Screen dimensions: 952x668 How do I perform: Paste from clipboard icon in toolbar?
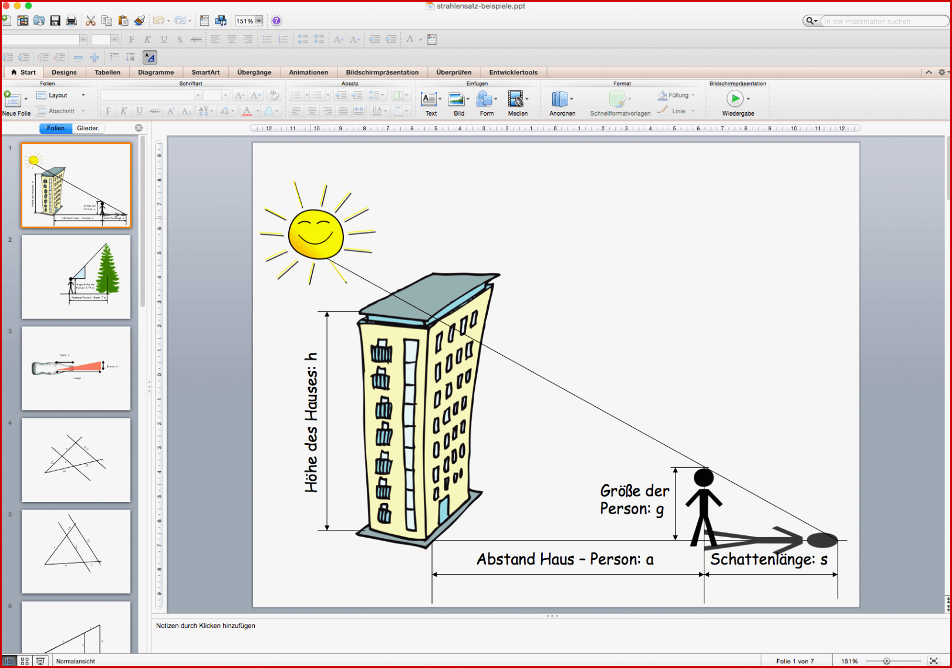(x=123, y=21)
